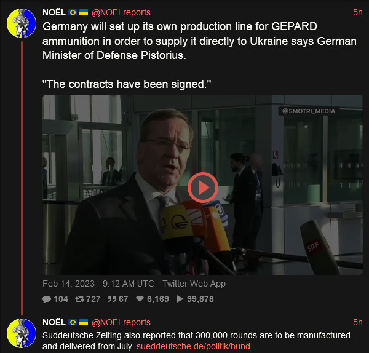This screenshot has width=369, height=353.
Task: Click the retweet icon showing 727
Action: [79, 299]
